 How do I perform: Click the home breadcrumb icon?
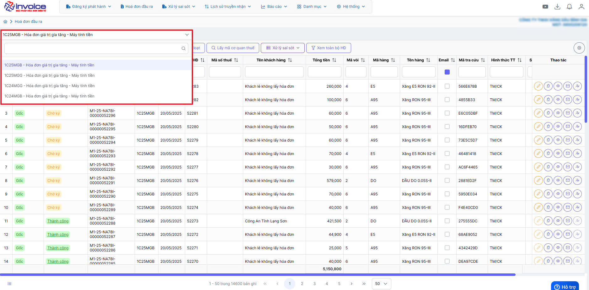(x=5, y=22)
